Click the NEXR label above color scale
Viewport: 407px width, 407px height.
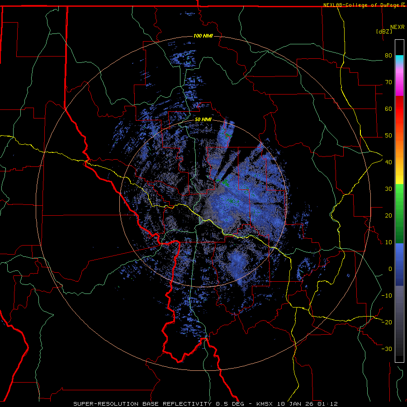[398, 27]
